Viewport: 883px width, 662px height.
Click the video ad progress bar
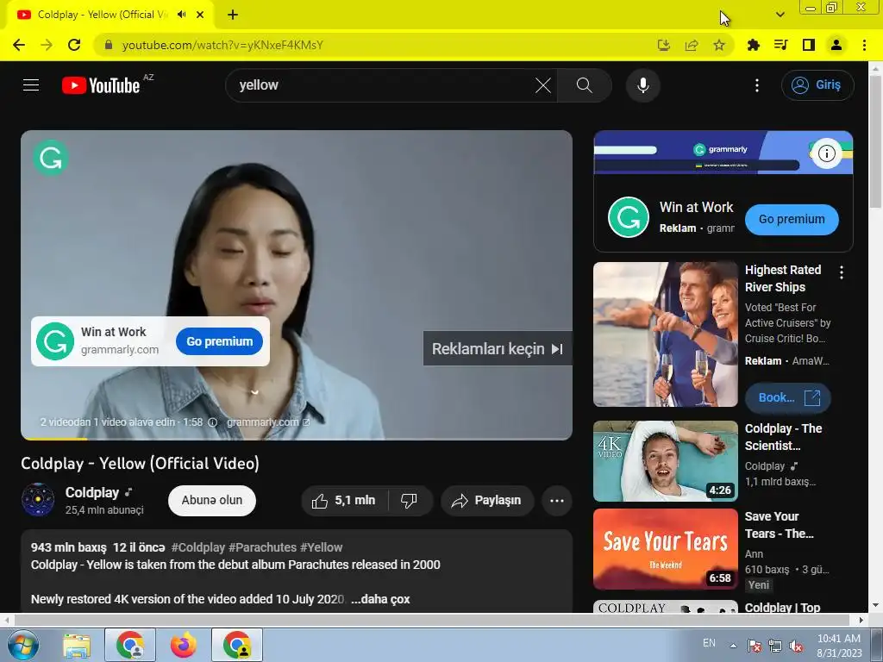[x=297, y=438]
